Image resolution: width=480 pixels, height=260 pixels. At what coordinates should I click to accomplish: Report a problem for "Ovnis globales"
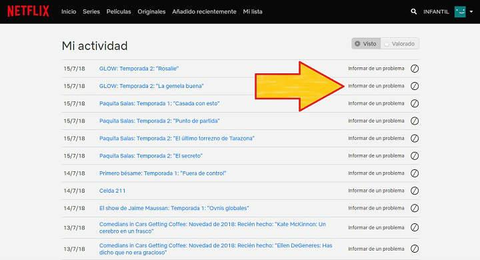point(376,208)
